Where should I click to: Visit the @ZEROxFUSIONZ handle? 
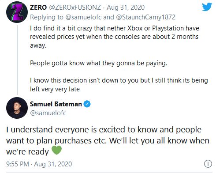75,8
